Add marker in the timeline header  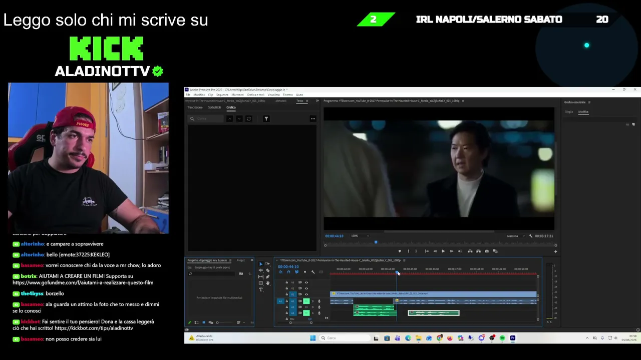[304, 272]
